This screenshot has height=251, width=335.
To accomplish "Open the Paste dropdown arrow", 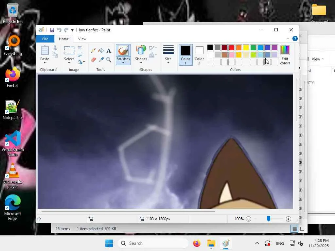I will tap(44, 63).
